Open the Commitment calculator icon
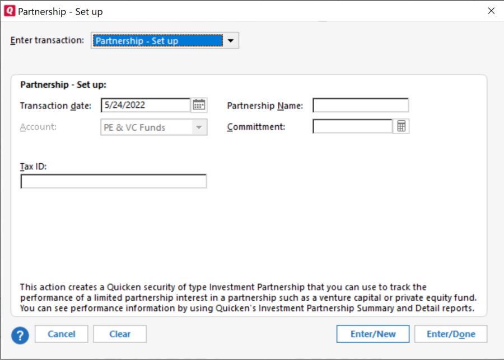This screenshot has height=360, width=504. click(x=401, y=127)
